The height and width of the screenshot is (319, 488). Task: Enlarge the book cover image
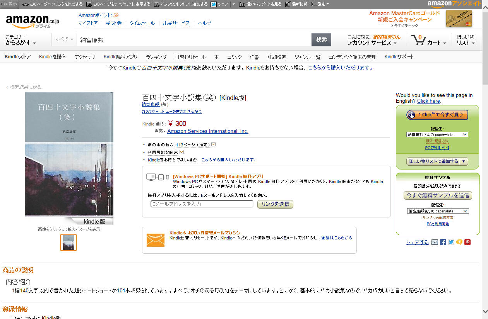pos(69,158)
